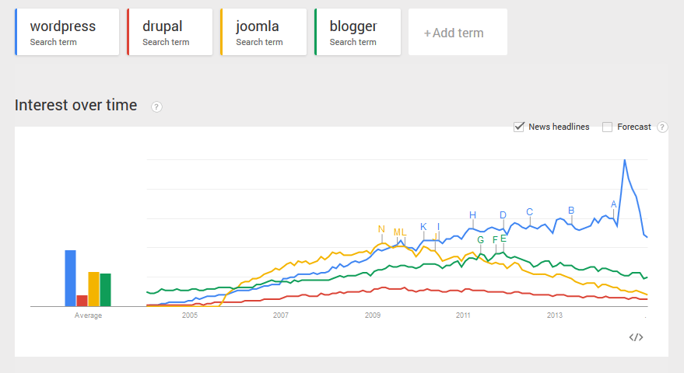Click the green news marker G
The height and width of the screenshot is (373, 684).
click(480, 239)
